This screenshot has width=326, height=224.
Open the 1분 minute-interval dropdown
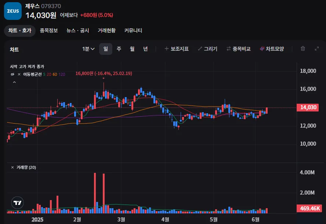pyautogui.click(x=88, y=49)
